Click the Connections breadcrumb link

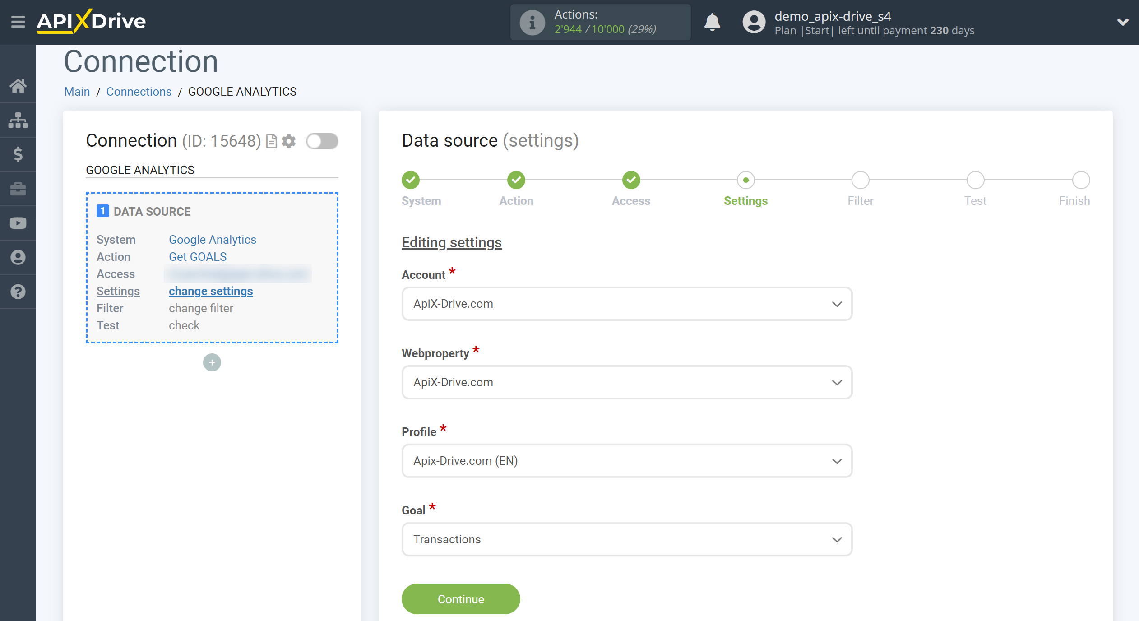point(139,92)
